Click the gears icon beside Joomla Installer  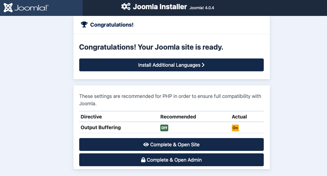point(126,6)
